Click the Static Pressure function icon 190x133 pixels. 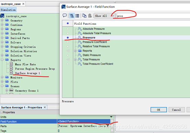pyautogui.click(x=80, y=55)
